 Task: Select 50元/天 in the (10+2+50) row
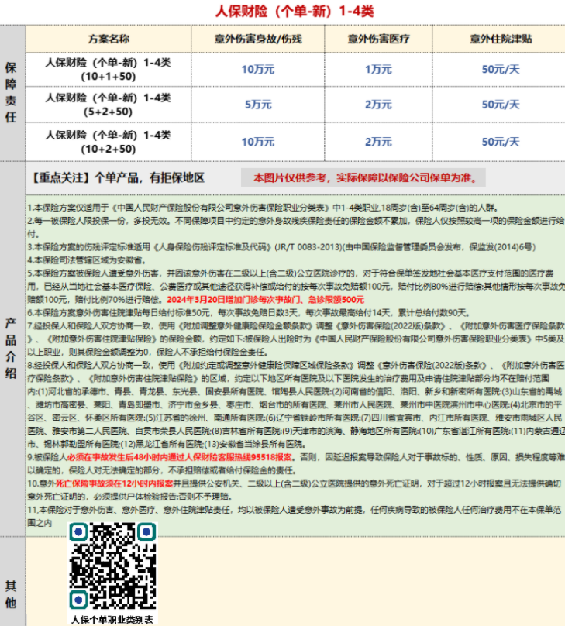click(501, 142)
